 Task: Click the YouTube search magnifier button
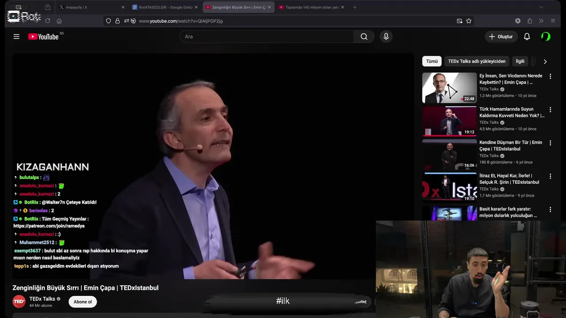(x=364, y=37)
